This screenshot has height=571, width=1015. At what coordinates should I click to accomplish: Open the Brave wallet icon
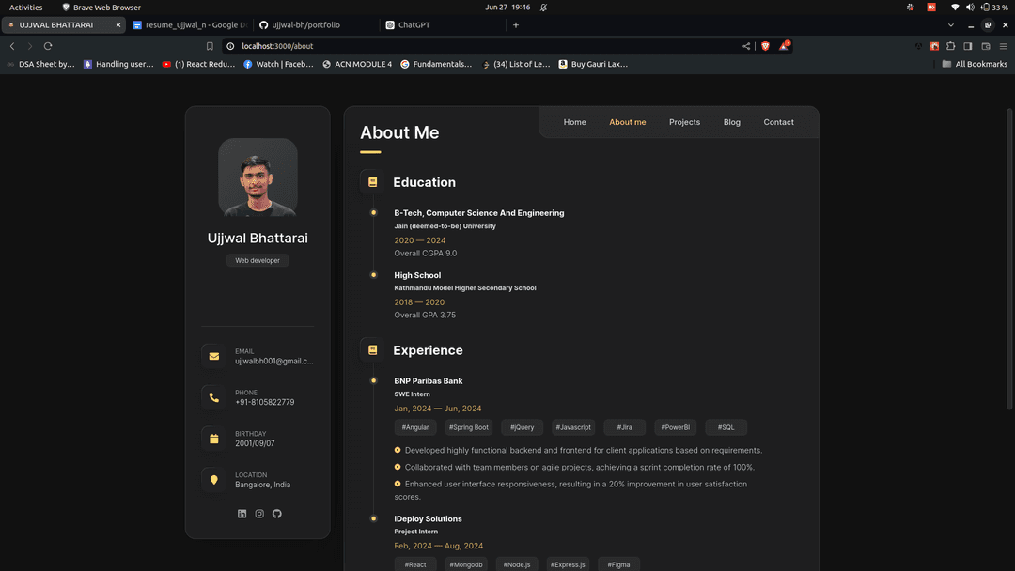coord(986,46)
